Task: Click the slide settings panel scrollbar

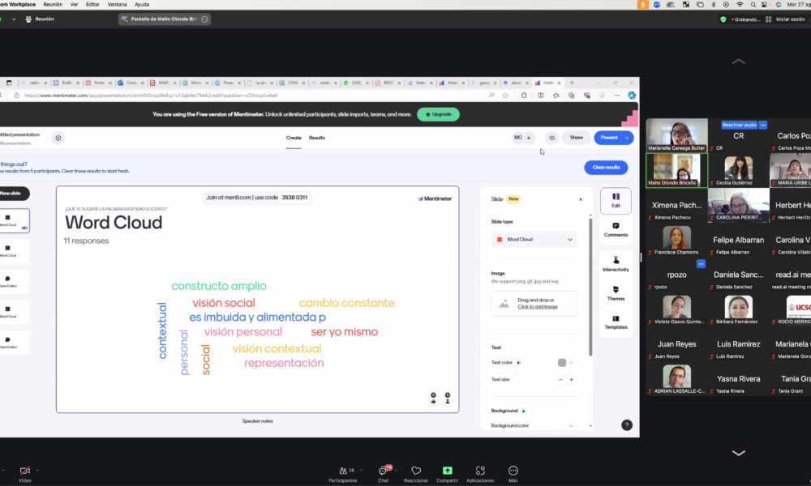Action: [x=590, y=287]
